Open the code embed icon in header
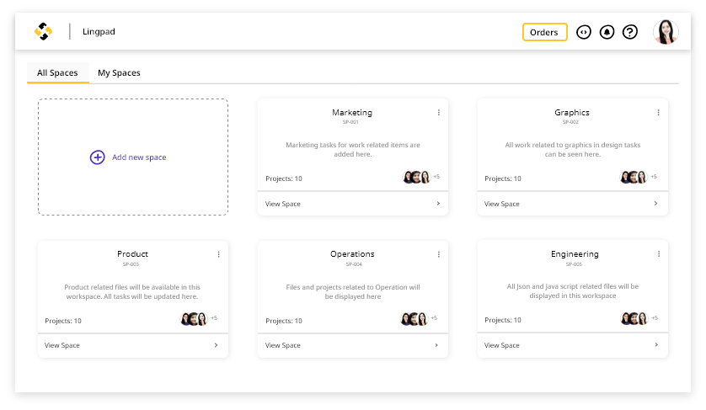This screenshot has width=706, height=410. click(x=584, y=32)
